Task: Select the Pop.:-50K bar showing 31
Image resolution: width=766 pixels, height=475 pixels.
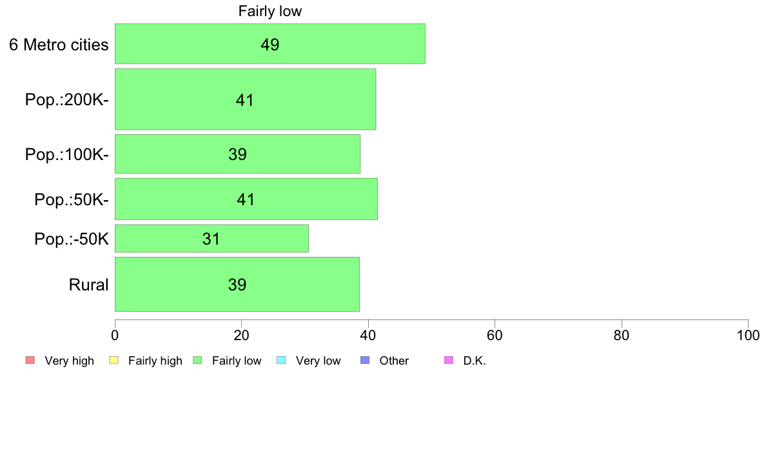Action: click(x=211, y=239)
